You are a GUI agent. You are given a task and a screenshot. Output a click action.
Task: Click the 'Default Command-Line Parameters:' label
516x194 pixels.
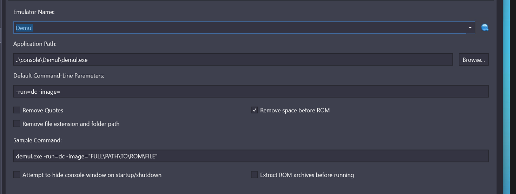pyautogui.click(x=59, y=75)
